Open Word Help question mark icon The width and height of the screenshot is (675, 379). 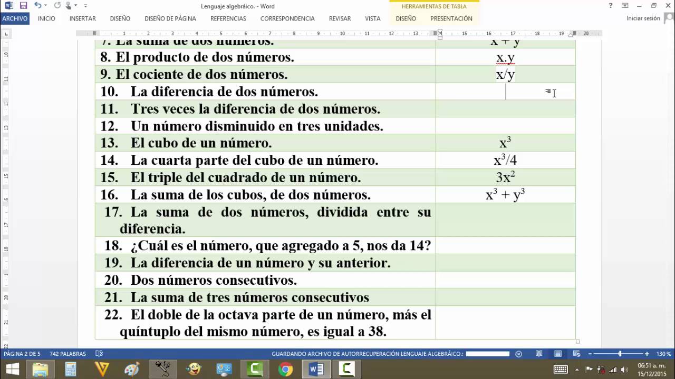pos(611,6)
